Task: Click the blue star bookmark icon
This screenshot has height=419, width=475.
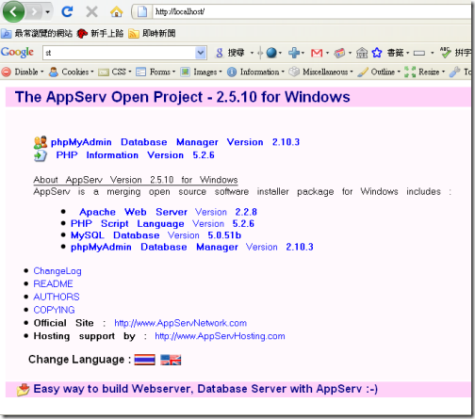Action: [x=377, y=53]
